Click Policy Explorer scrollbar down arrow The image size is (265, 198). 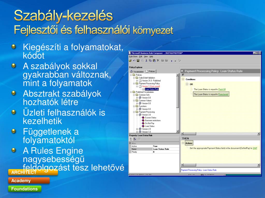[x=178, y=131]
